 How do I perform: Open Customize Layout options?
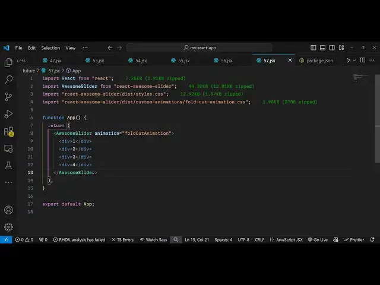point(341,47)
